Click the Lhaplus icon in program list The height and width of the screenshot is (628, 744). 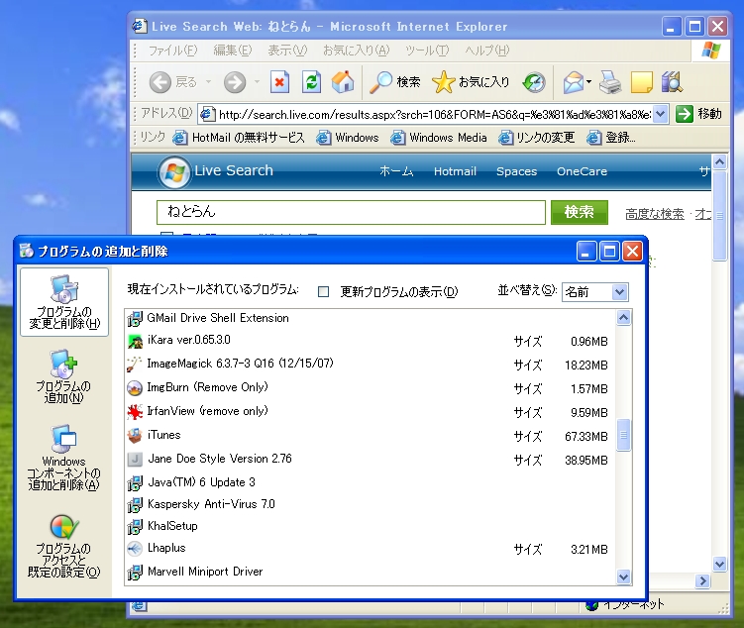click(x=135, y=549)
